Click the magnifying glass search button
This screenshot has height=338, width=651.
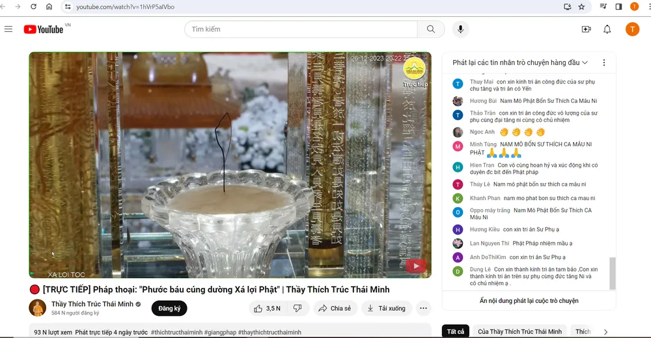coord(431,29)
